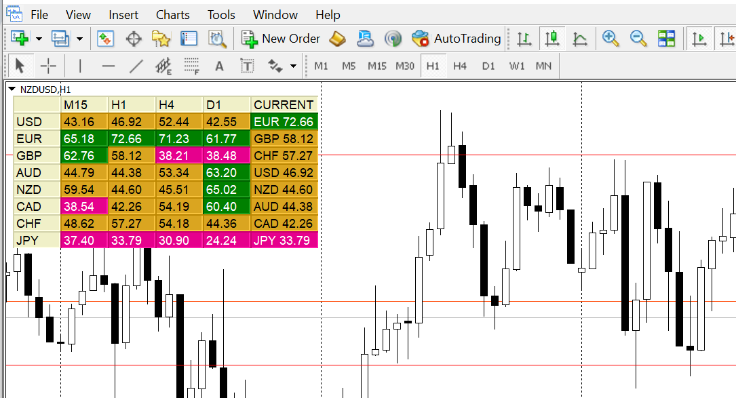Image resolution: width=736 pixels, height=398 pixels.
Task: Switch to line chart display
Action: tap(580, 39)
